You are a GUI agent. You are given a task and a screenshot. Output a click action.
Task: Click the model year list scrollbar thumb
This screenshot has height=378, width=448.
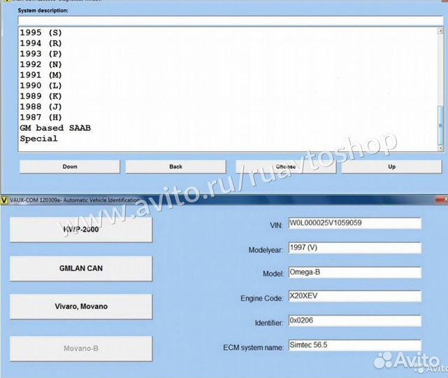coord(440,125)
